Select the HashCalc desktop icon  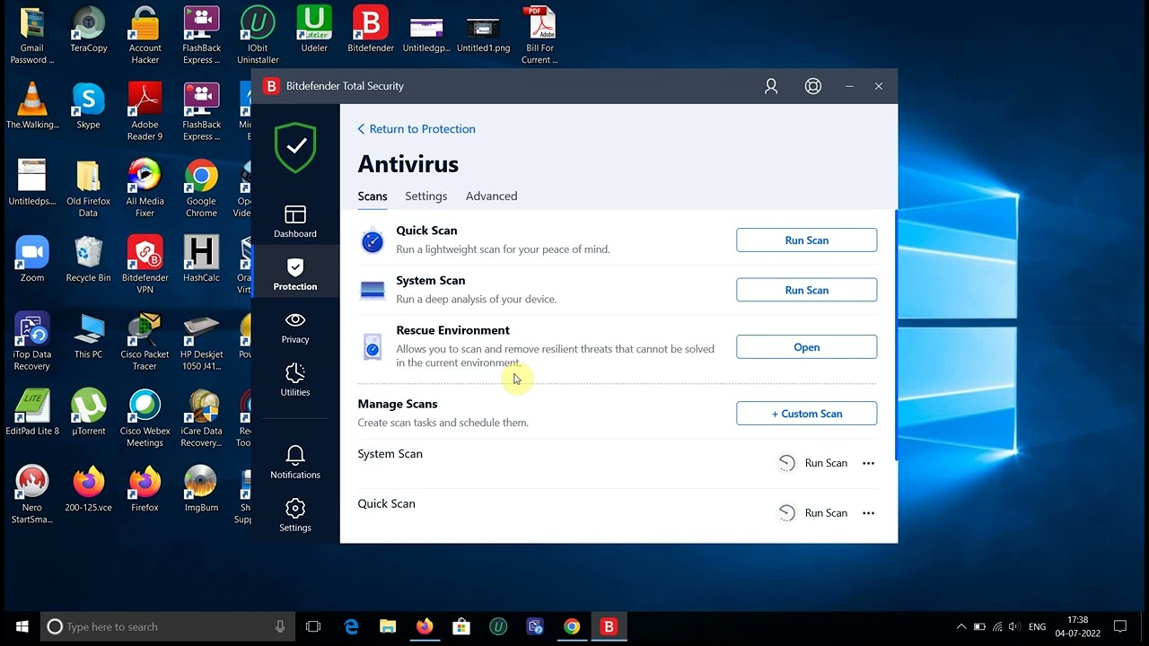tap(201, 259)
